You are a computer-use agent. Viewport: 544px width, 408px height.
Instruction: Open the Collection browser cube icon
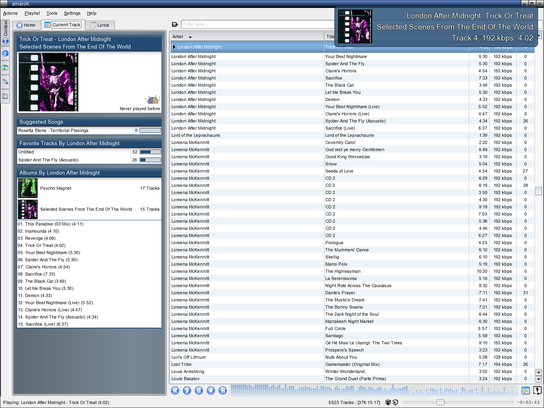pyautogui.click(x=5, y=53)
